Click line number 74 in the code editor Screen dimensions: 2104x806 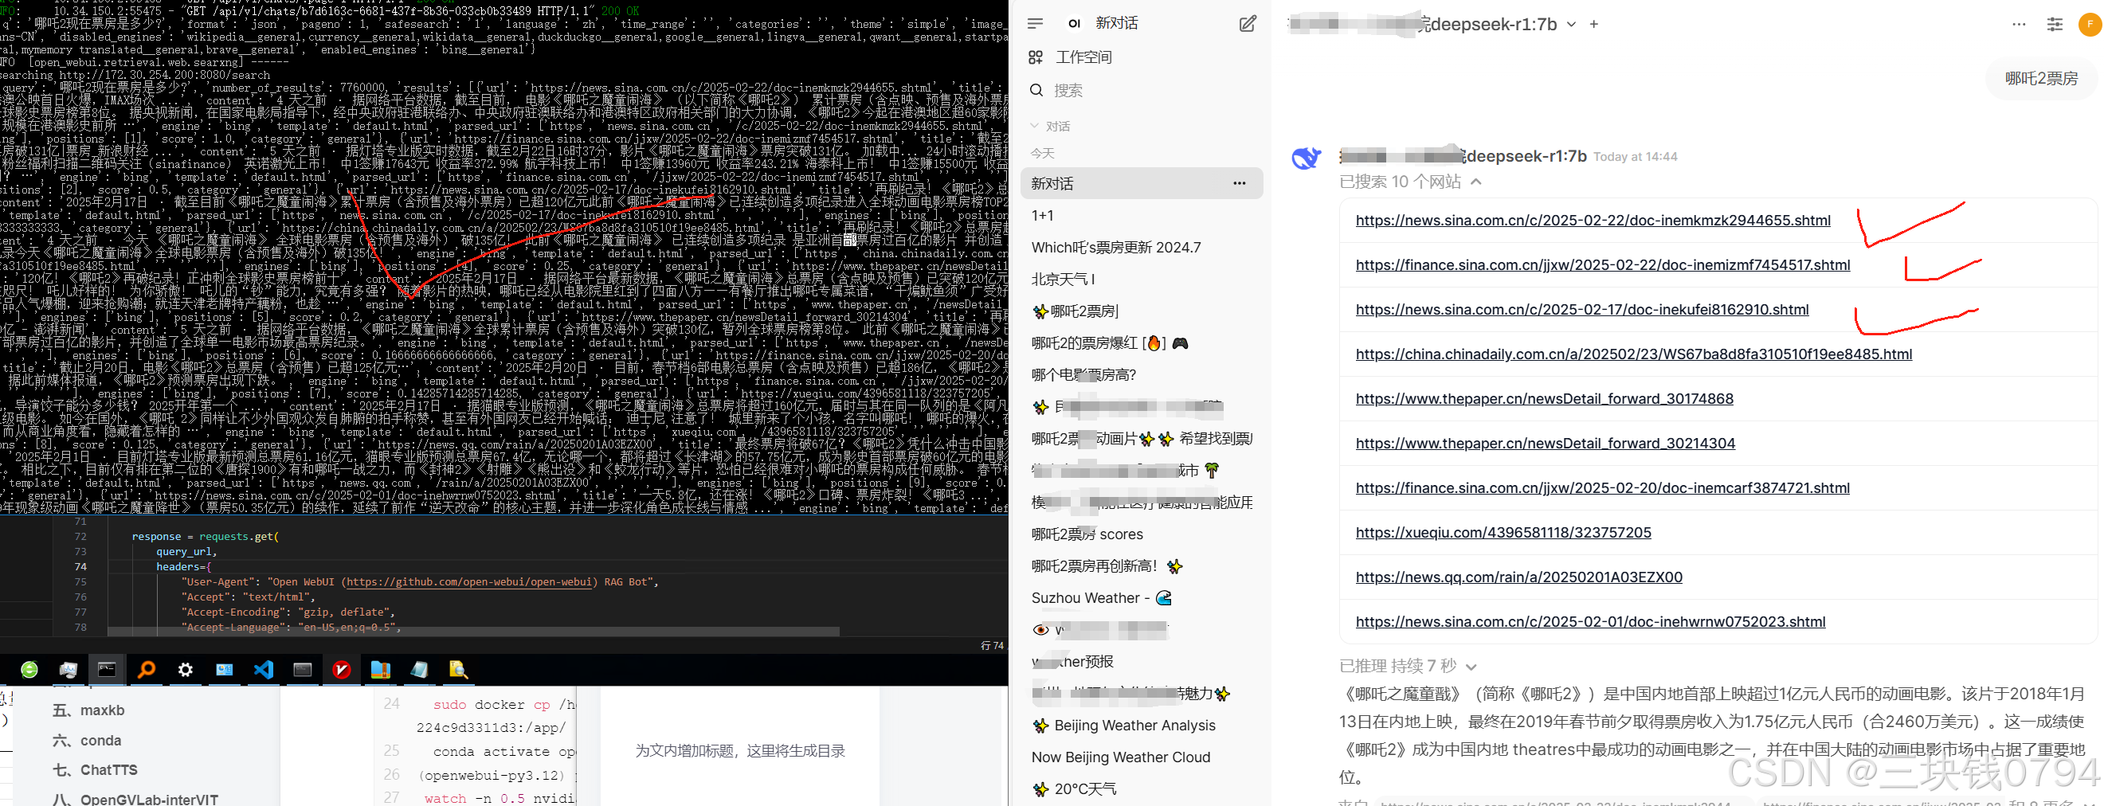tap(80, 567)
